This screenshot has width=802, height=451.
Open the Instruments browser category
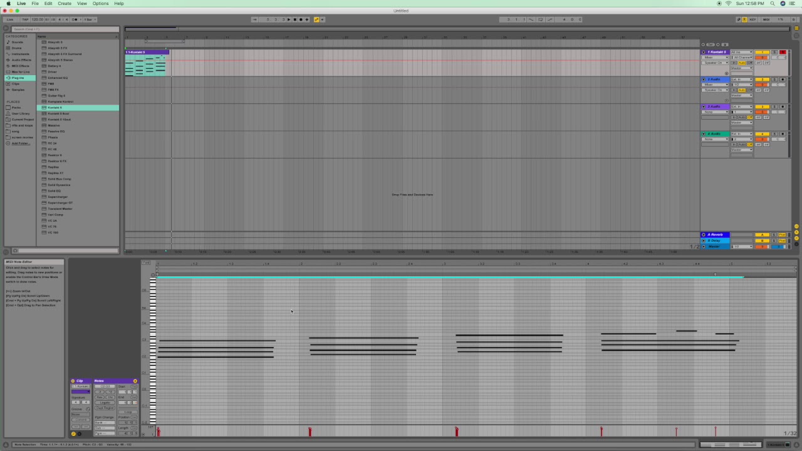[x=20, y=54]
